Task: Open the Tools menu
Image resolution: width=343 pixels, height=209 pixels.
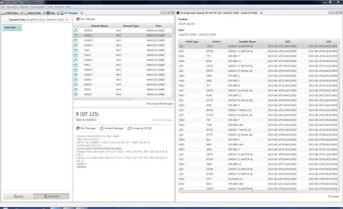Action: 50,7
